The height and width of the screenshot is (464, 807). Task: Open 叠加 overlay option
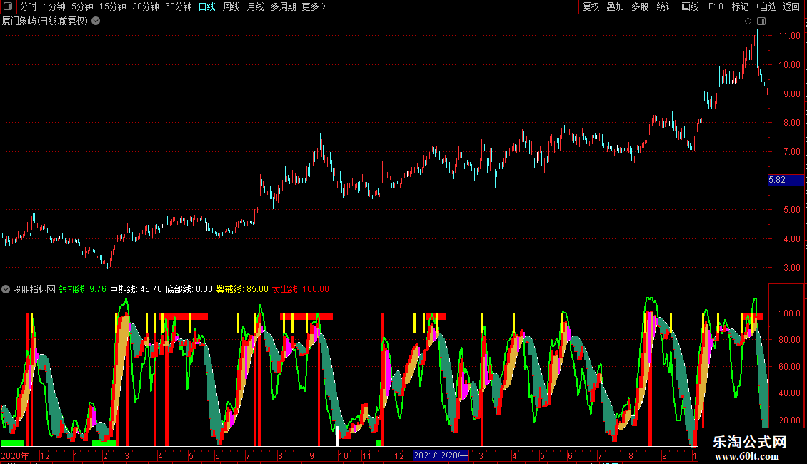tap(615, 6)
